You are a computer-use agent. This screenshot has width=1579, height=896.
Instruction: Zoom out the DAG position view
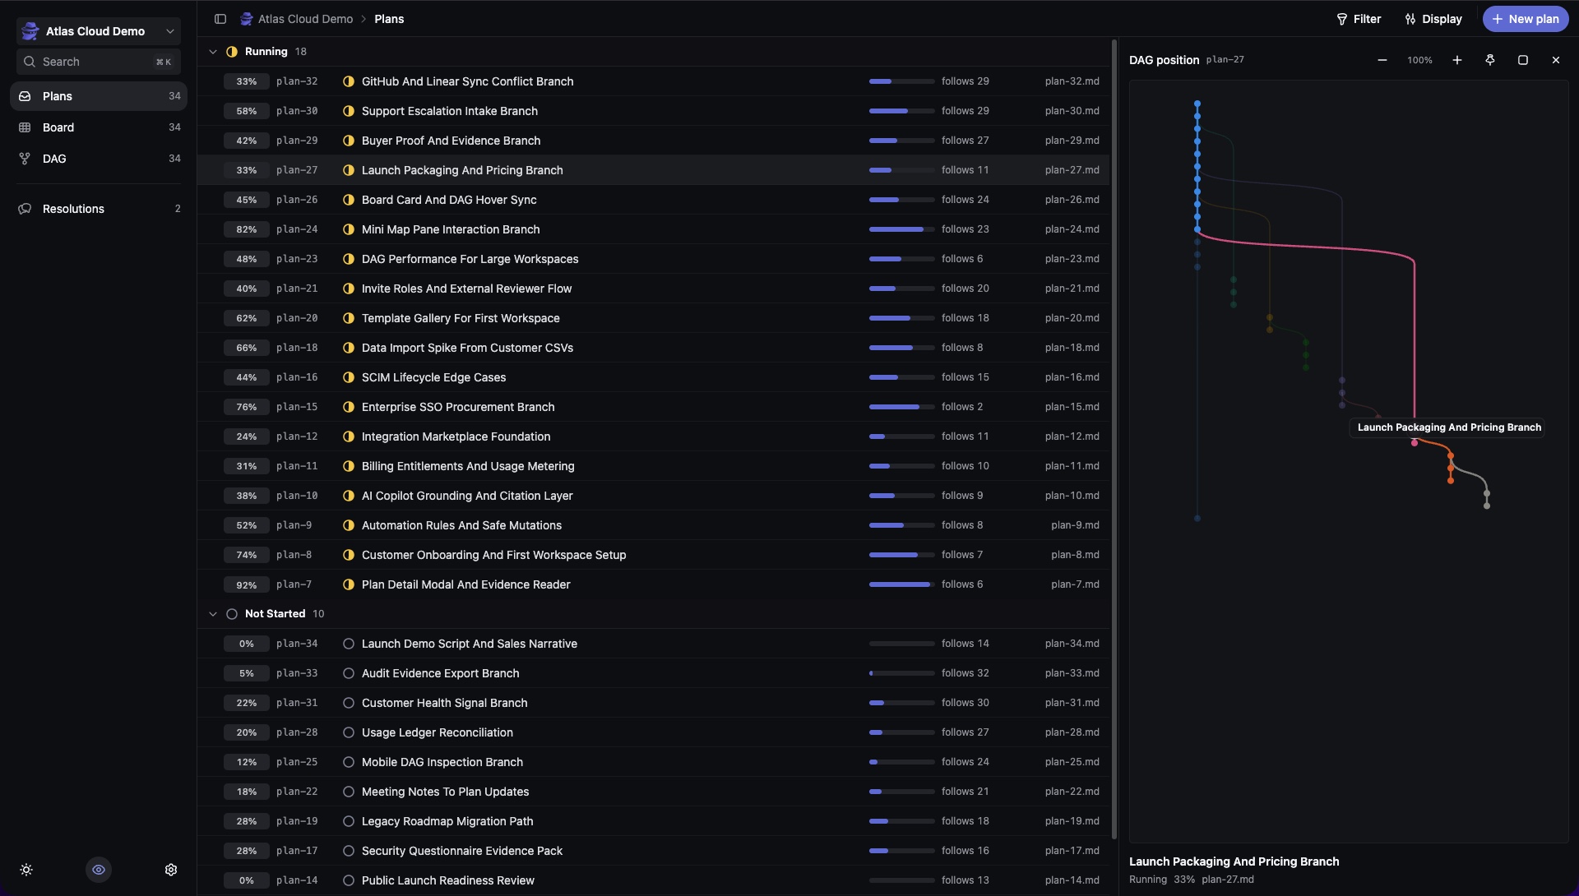tap(1382, 60)
